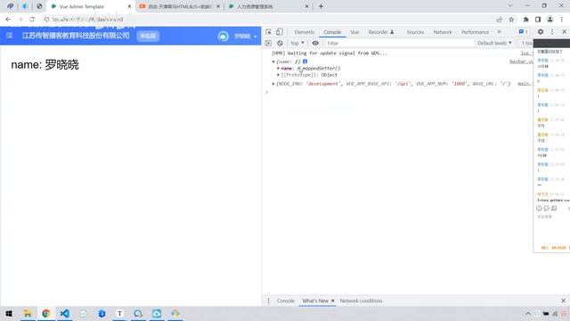Switch to the Console tab
This screenshot has height=321, width=570.
pos(332,32)
